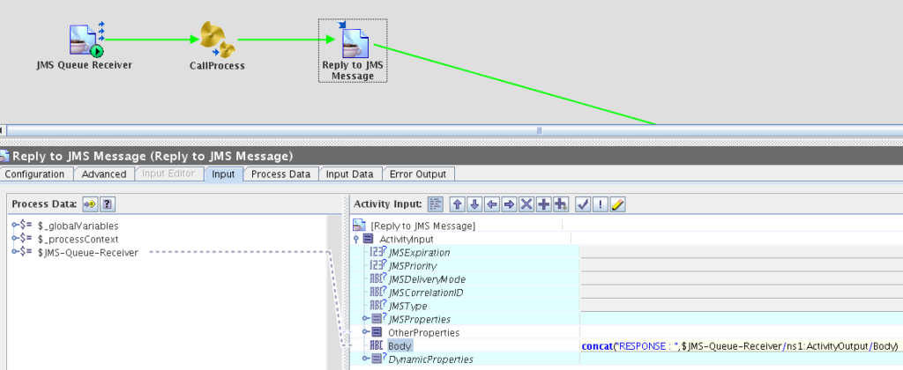Open the yellow pencil XPath editor button
The width and height of the screenshot is (903, 370).
coord(617,204)
